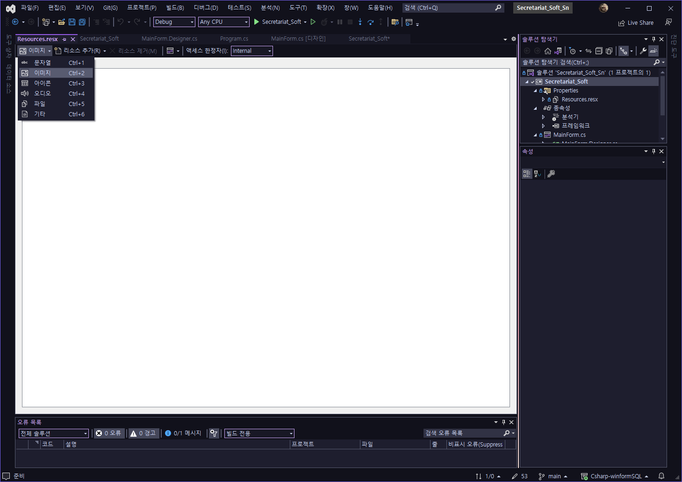Start debugging with green play Secretariat_Soft
The image size is (682, 482).
tap(278, 22)
